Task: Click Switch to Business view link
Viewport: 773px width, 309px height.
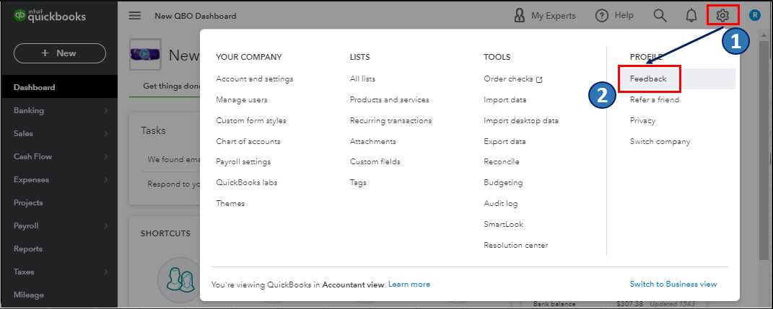Action: click(x=673, y=284)
